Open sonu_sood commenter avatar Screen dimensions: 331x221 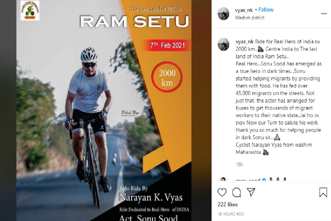(x=223, y=180)
